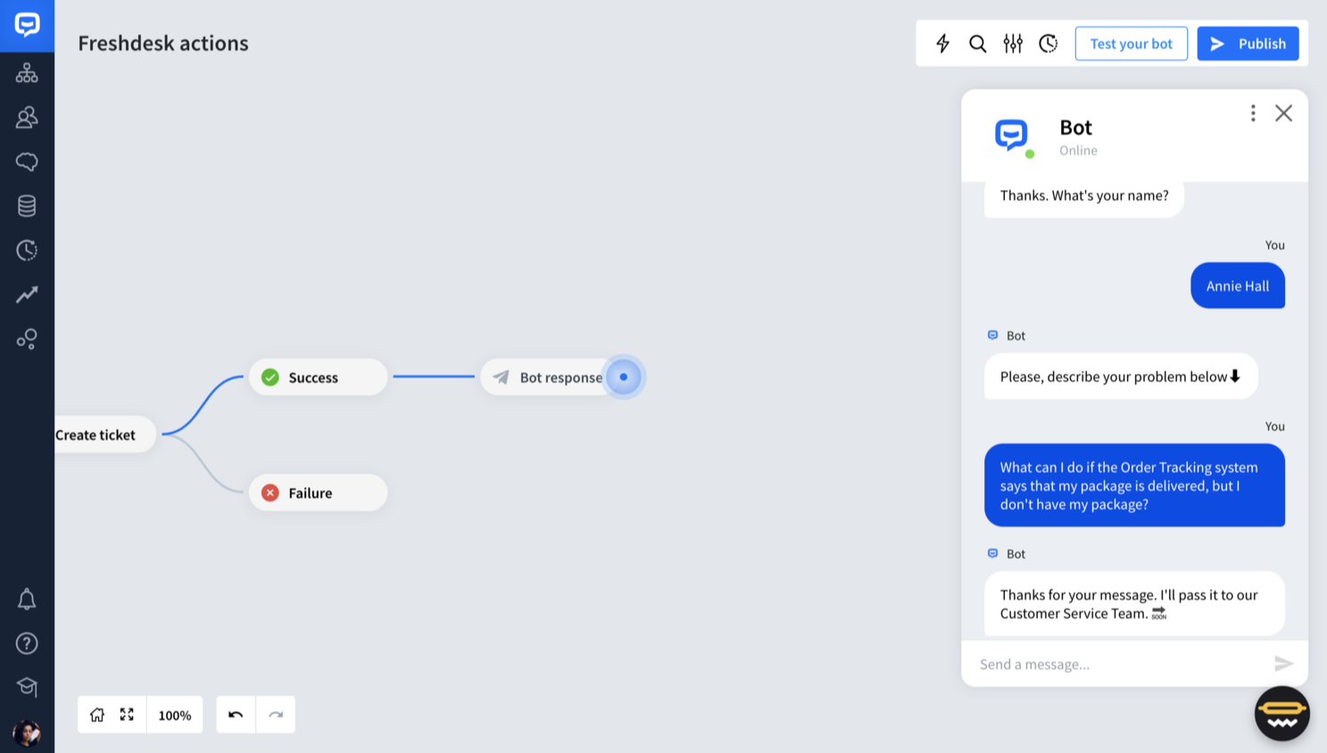
Task: Open chat history clock icon in sidebar
Action: tap(27, 251)
